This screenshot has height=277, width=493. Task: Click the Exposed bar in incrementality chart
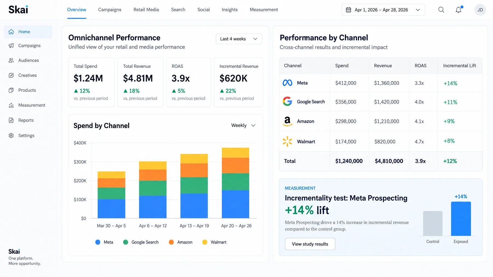tap(461, 219)
